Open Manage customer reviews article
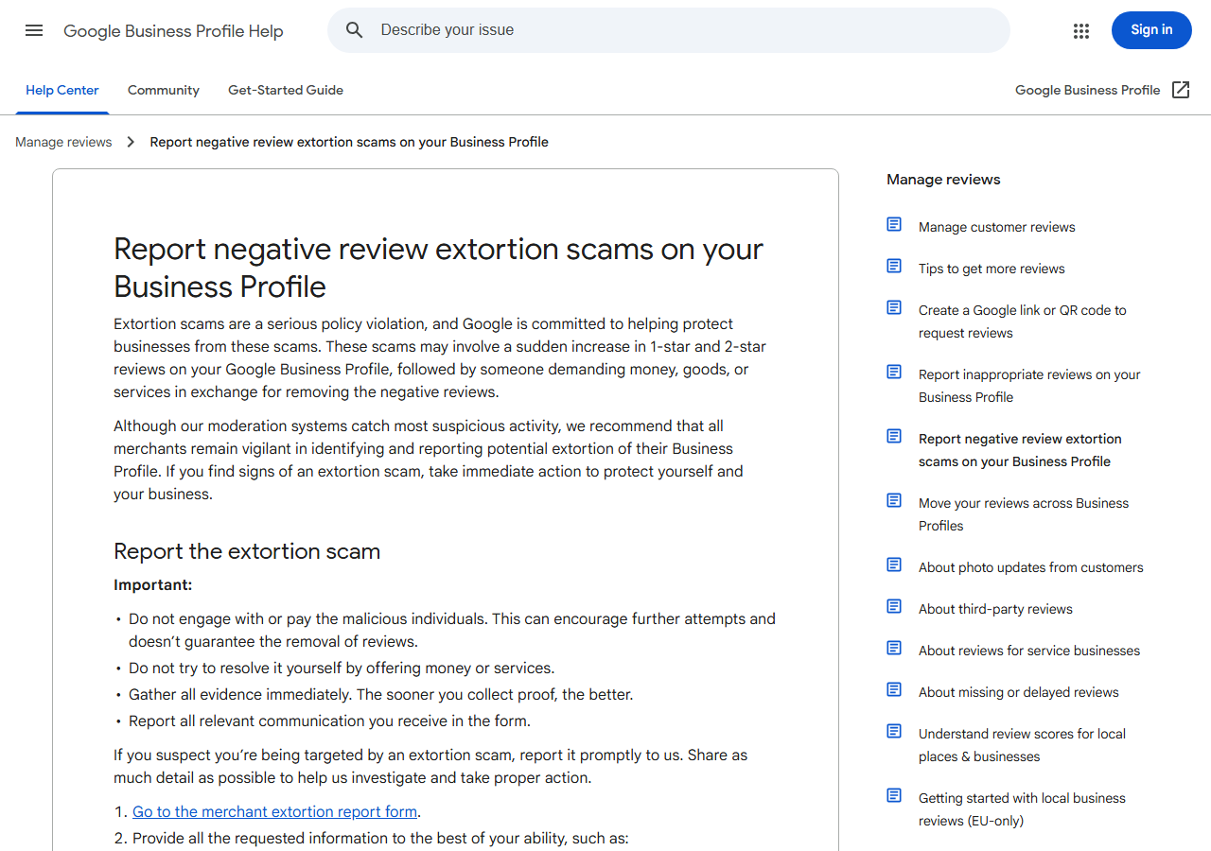1211x851 pixels. [x=997, y=227]
